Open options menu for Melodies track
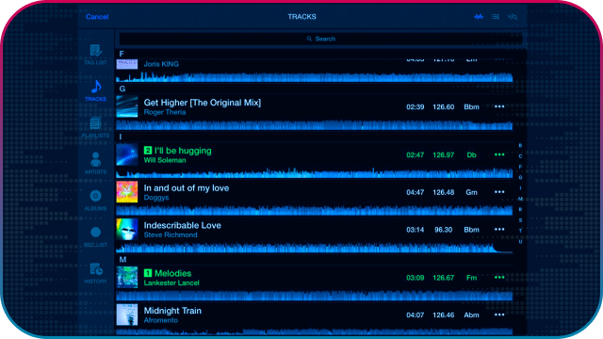 (499, 277)
